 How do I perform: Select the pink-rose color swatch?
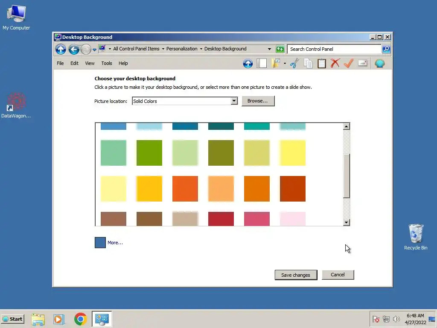[x=256, y=219]
